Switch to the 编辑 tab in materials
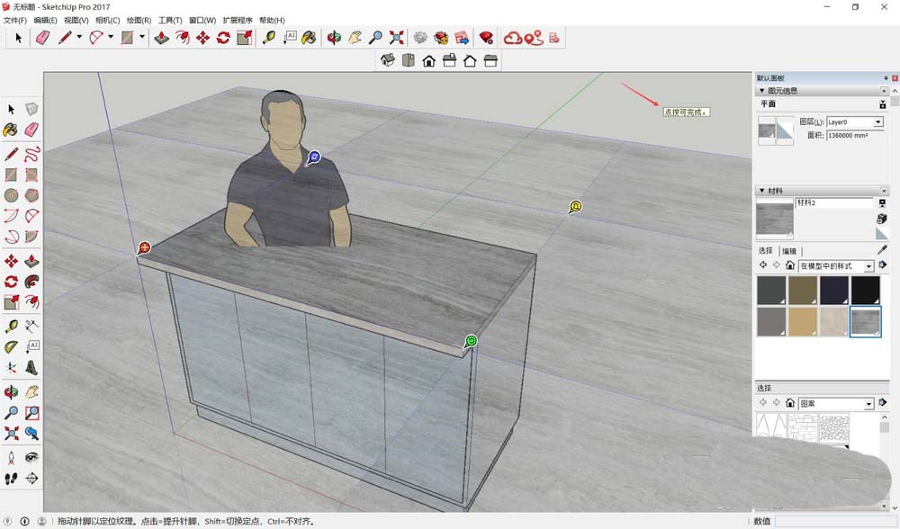 click(x=788, y=251)
